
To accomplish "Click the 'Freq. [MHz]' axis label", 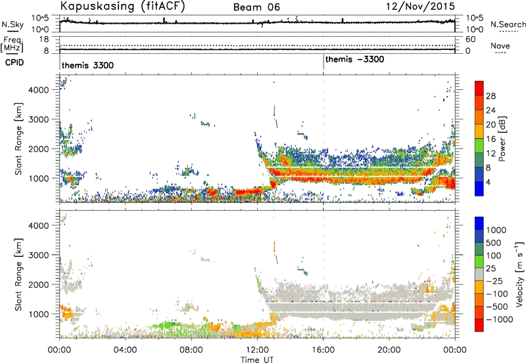I will click(x=12, y=44).
